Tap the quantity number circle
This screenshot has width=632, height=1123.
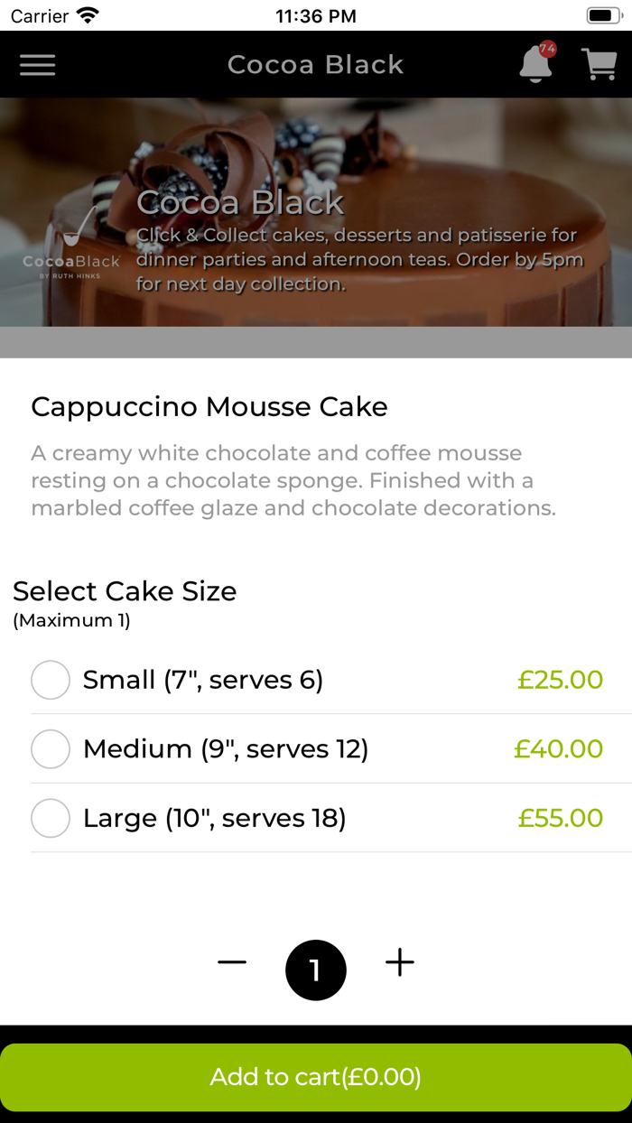316,970
